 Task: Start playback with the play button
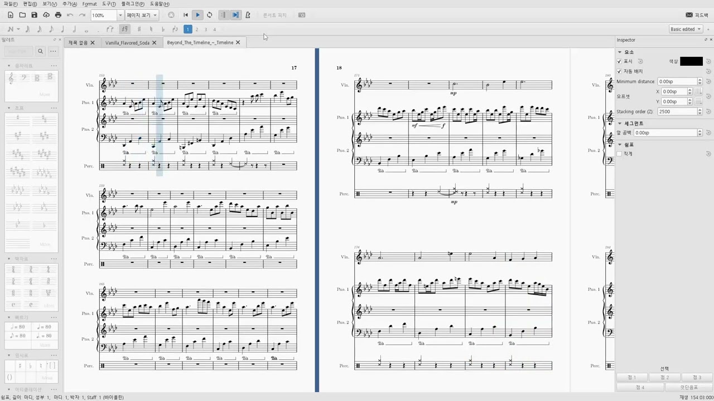197,15
